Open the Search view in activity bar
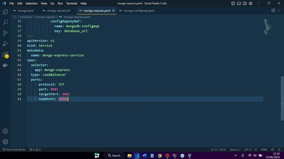Viewport: 284px width, 159px height. point(5,23)
